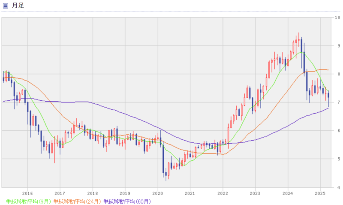Select the 単純移動平均(9月) legend label
The image size is (343, 205).
click(28, 201)
